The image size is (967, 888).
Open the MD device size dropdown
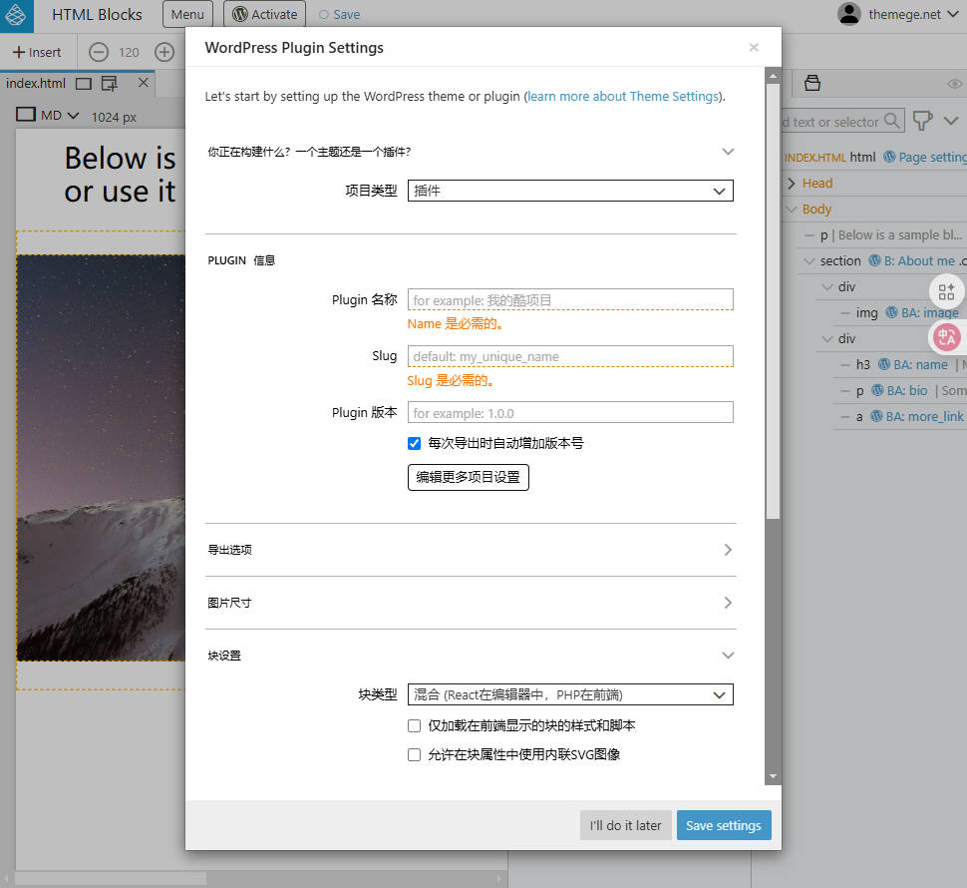coord(48,116)
